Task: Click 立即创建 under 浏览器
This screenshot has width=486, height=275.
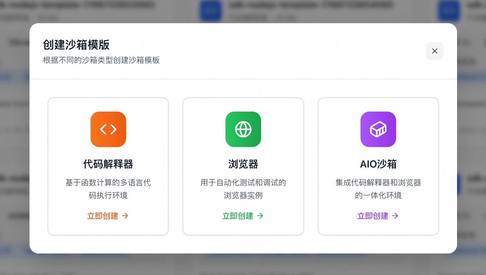Action: 237,216
